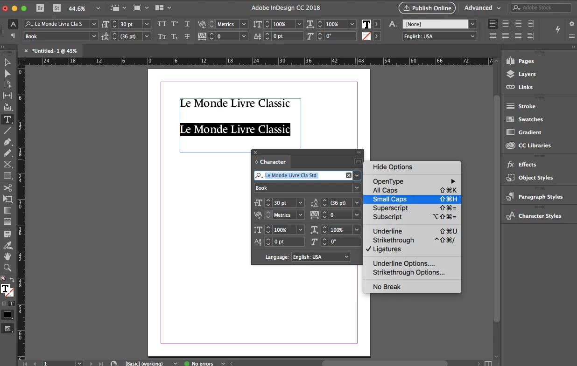The width and height of the screenshot is (577, 366).
Task: Select the Direct Selection tool
Action: (x=7, y=73)
